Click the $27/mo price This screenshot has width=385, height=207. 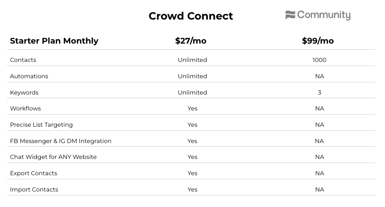[191, 41]
